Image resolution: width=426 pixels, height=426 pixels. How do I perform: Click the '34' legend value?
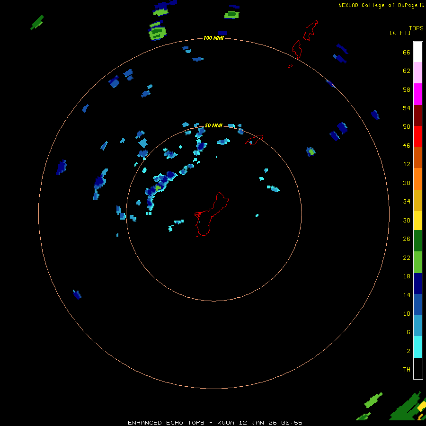(x=407, y=202)
